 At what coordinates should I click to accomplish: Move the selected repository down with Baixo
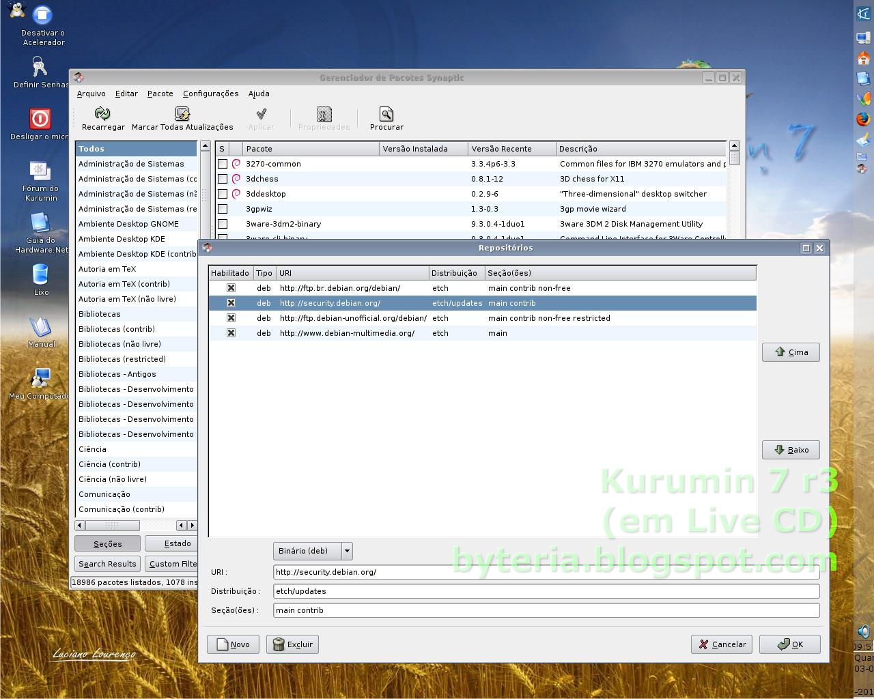tap(790, 449)
